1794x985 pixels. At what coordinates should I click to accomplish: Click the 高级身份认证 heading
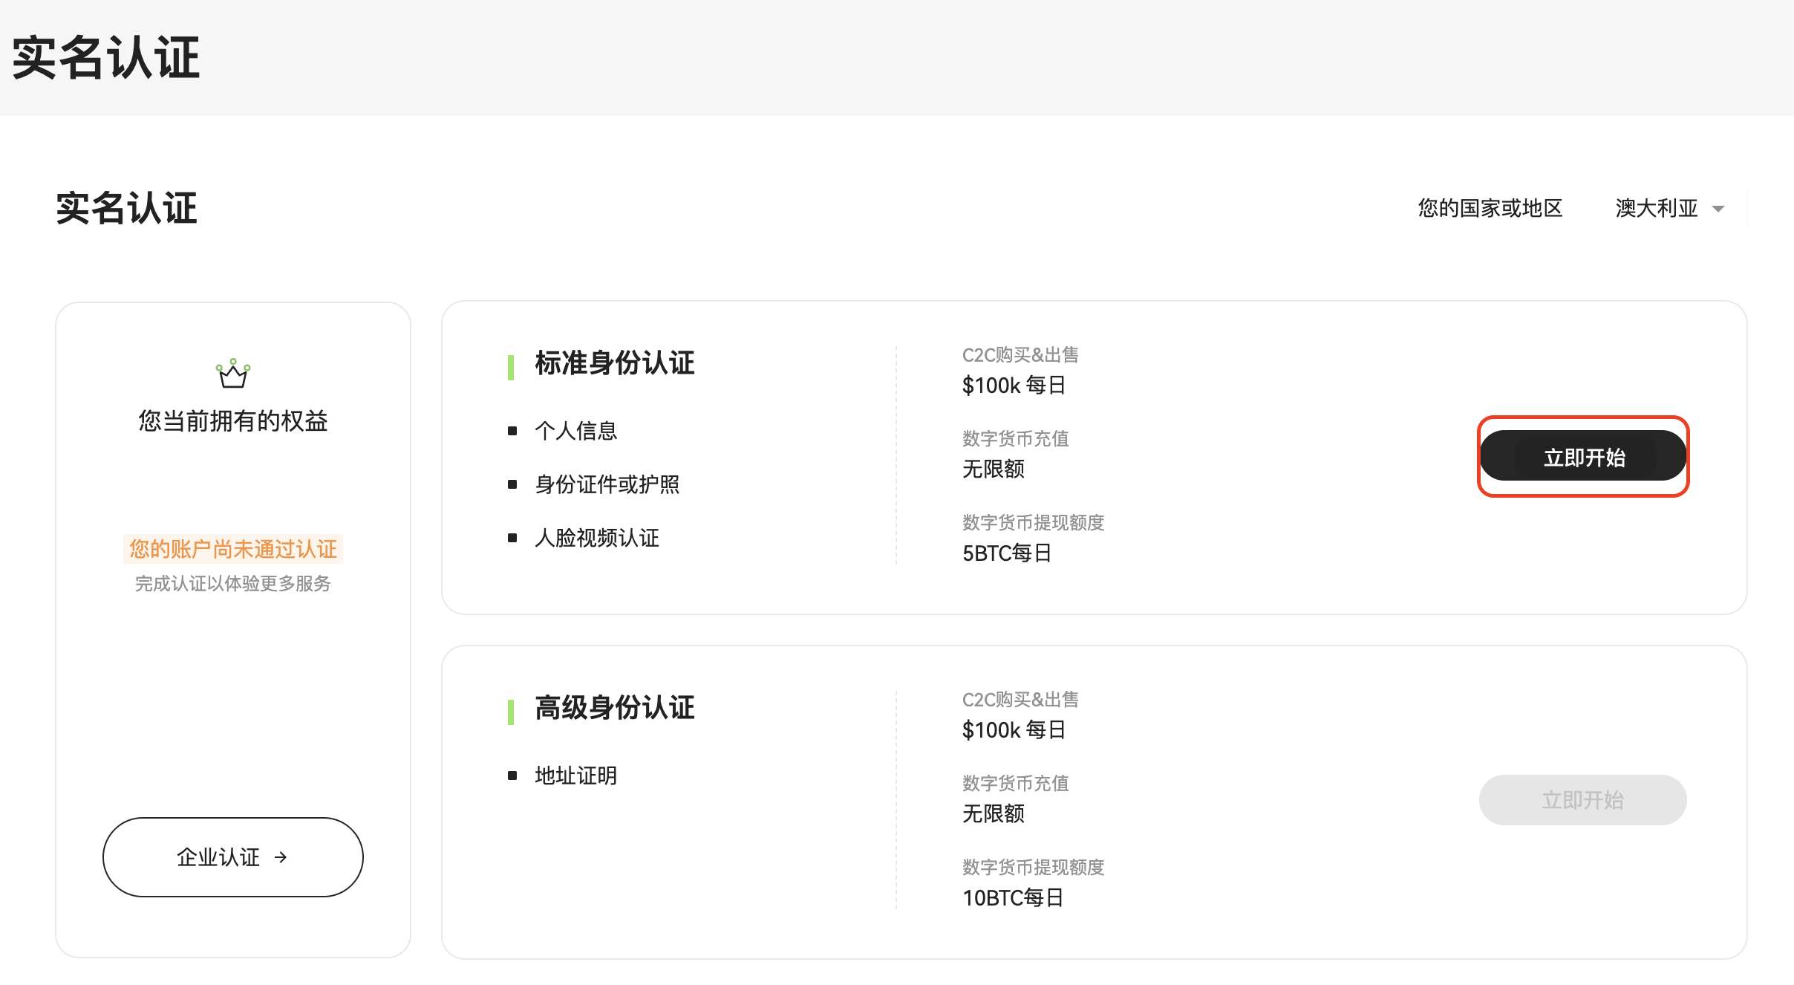[614, 708]
